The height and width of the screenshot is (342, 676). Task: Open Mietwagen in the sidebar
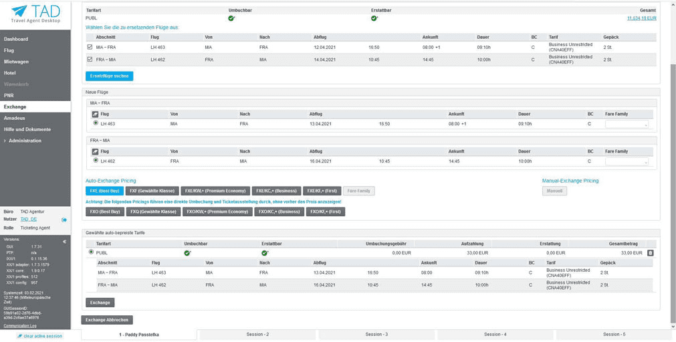(16, 62)
